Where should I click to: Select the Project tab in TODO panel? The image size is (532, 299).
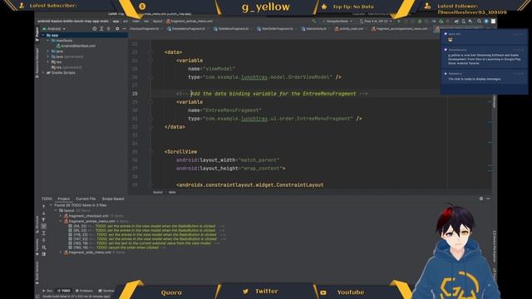[x=63, y=199]
